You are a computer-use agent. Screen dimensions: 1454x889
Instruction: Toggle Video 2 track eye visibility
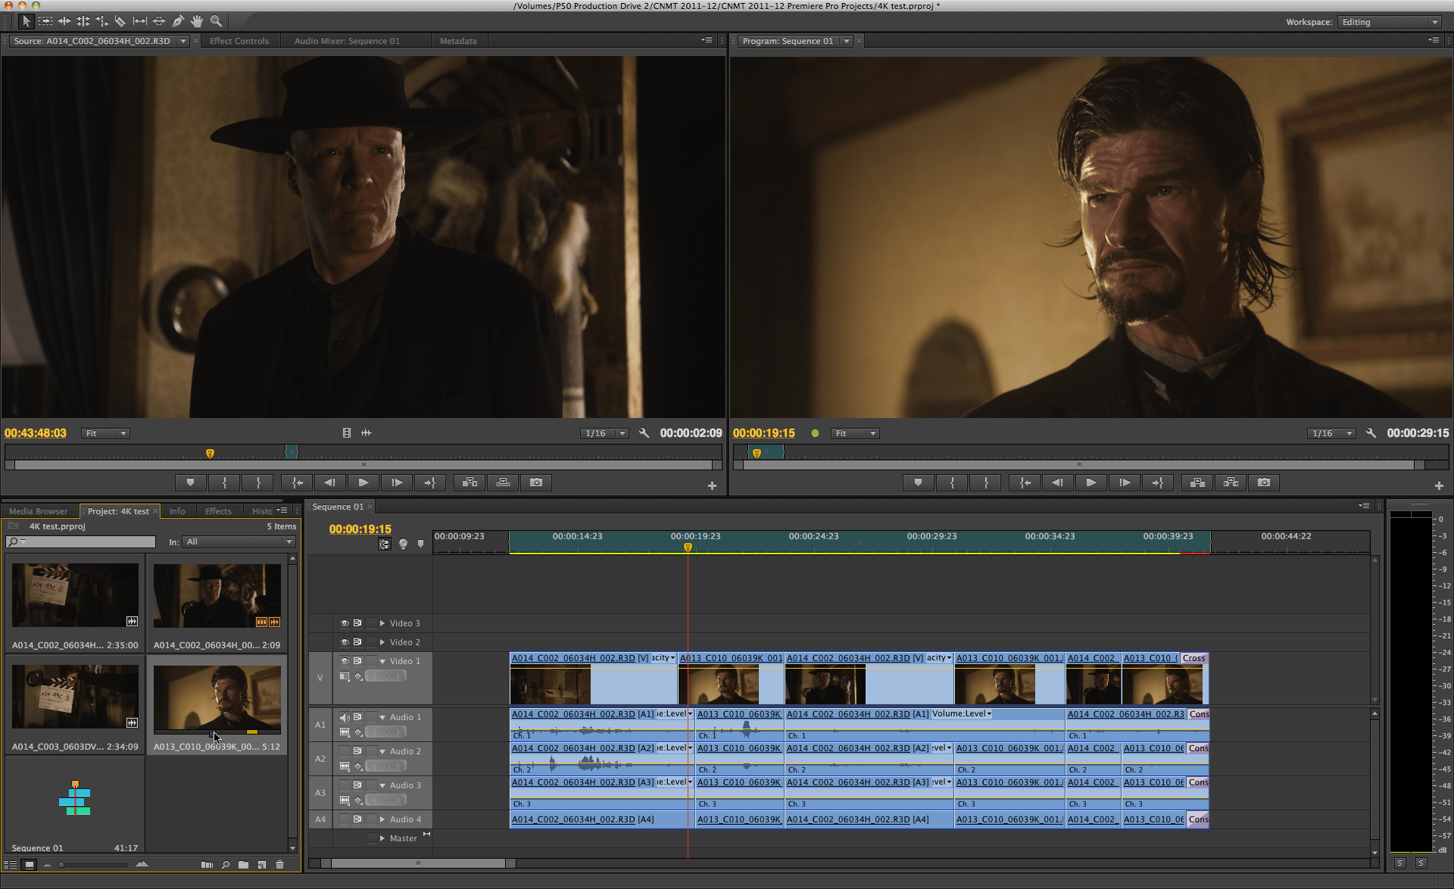tap(344, 642)
